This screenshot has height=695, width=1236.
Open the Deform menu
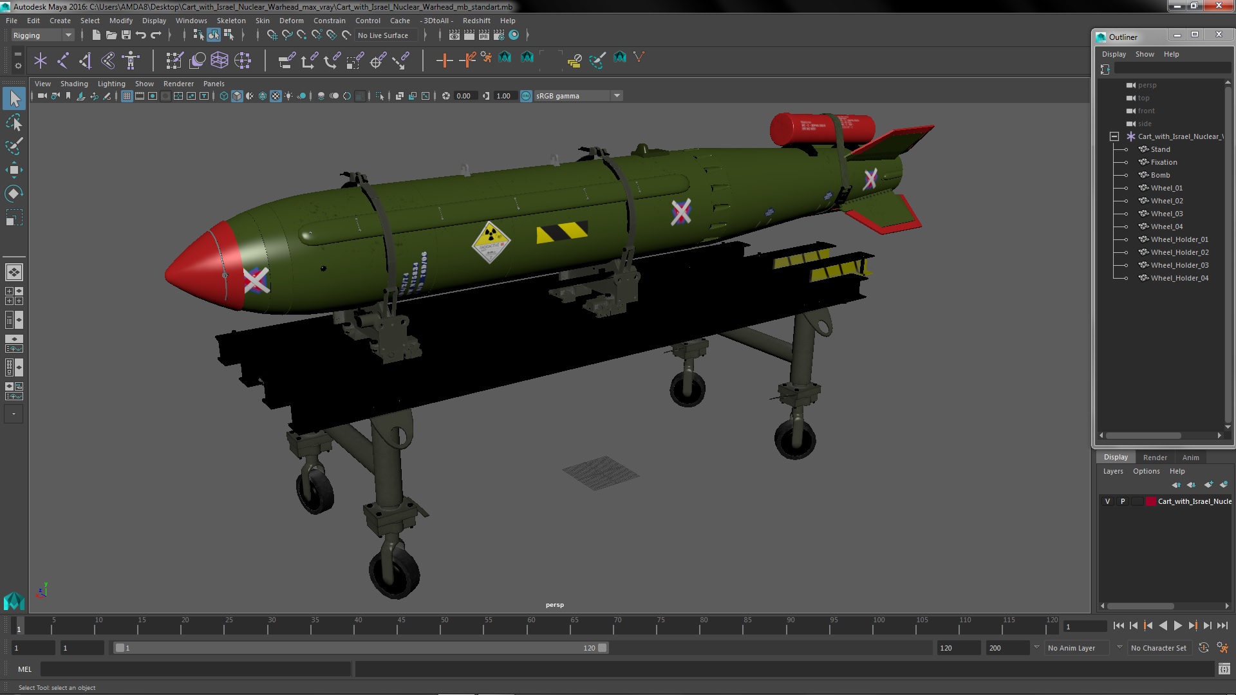(x=291, y=21)
